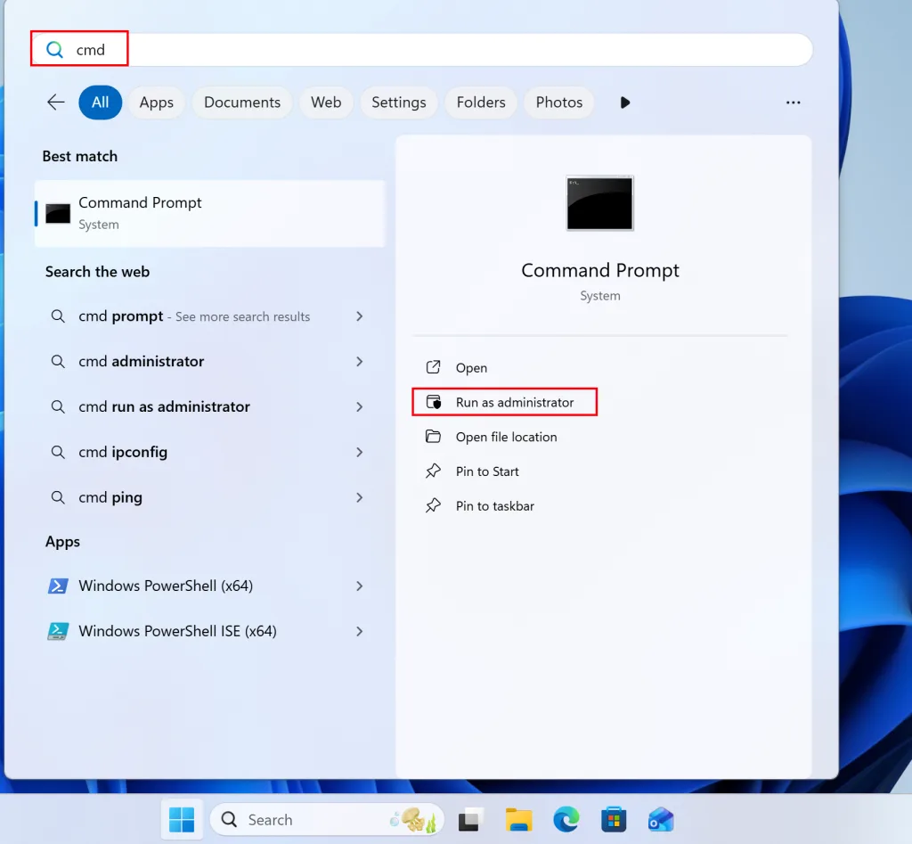Click the Open file location folder icon

434,437
